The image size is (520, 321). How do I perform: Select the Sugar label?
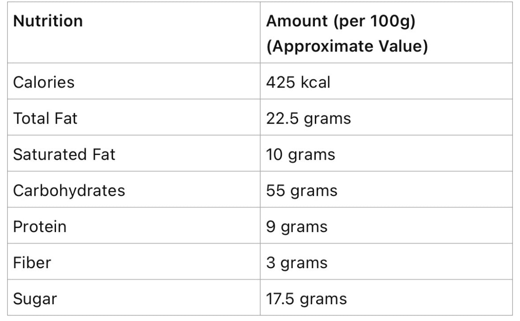pyautogui.click(x=35, y=299)
